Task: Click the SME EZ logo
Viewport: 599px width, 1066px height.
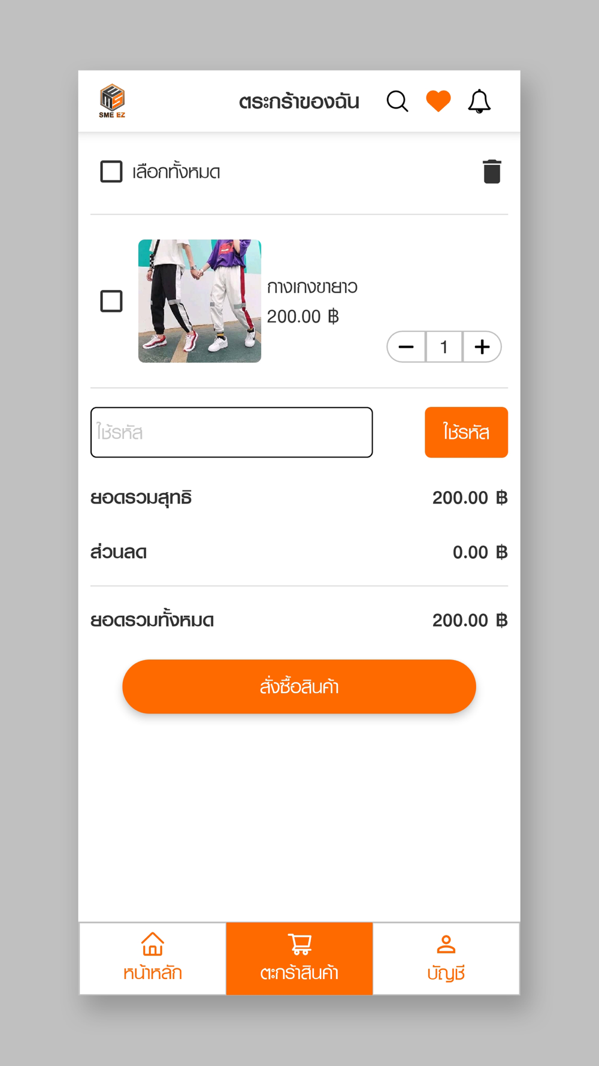Action: pyautogui.click(x=112, y=101)
